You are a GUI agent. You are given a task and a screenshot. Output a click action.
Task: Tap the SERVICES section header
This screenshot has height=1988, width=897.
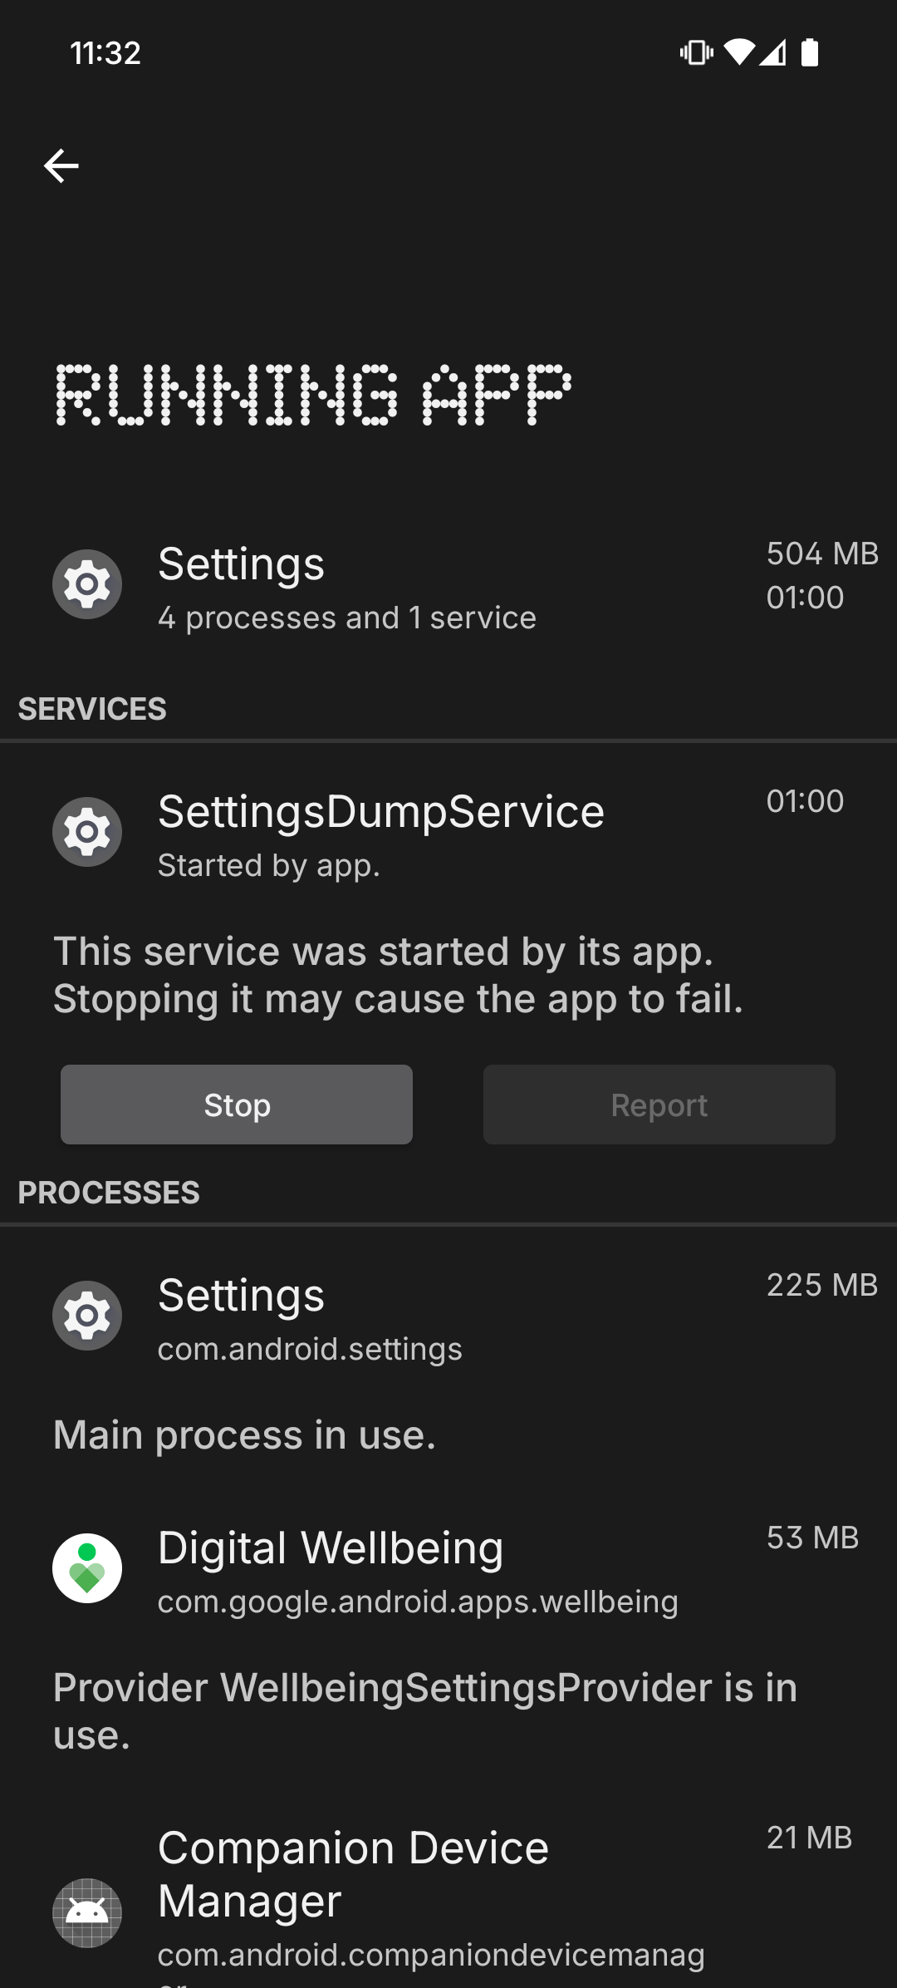pyautogui.click(x=92, y=709)
